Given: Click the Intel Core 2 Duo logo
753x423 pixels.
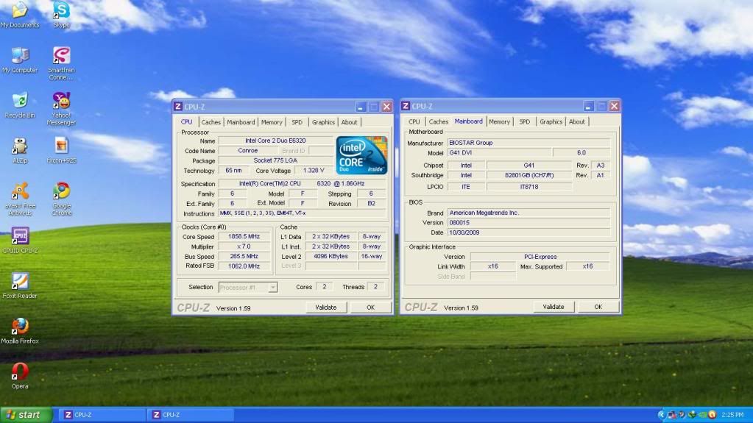Looking at the screenshot, I should click(x=361, y=155).
